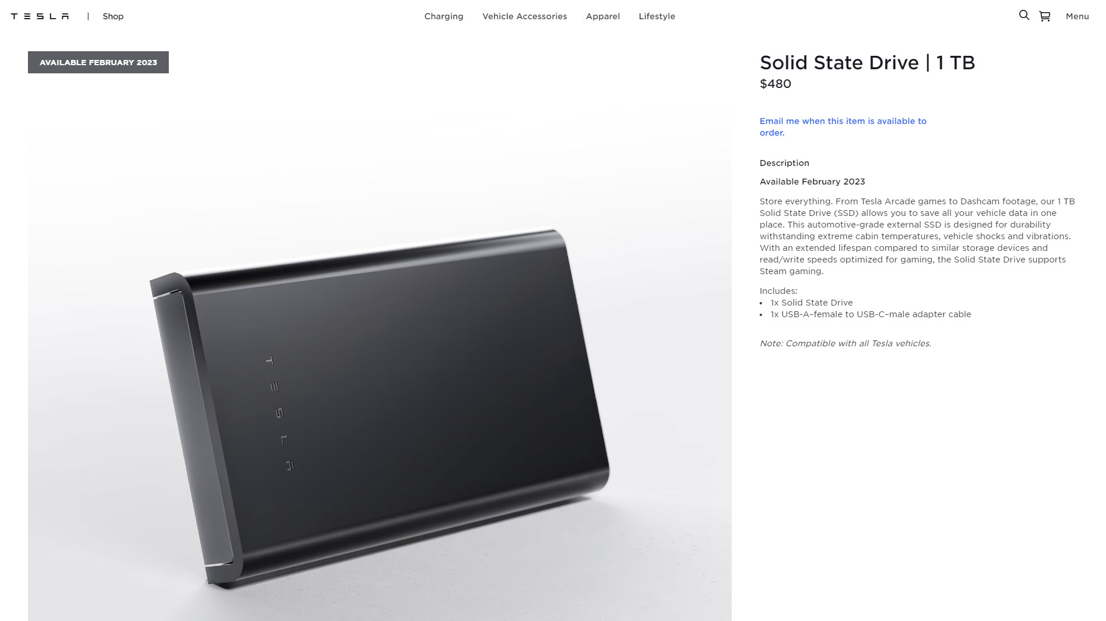
Task: Click the Description heading
Action: click(x=784, y=163)
